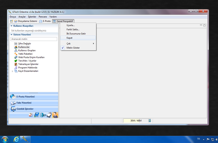The width and height of the screenshot is (218, 143).
Task: Collapse the Kullanıcı Kısayolları section
Action: pos(11,26)
